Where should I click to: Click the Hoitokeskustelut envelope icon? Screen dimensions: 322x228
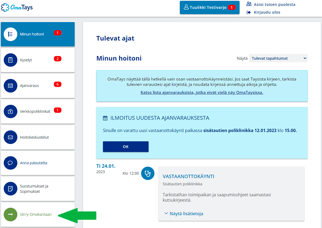coord(10,137)
